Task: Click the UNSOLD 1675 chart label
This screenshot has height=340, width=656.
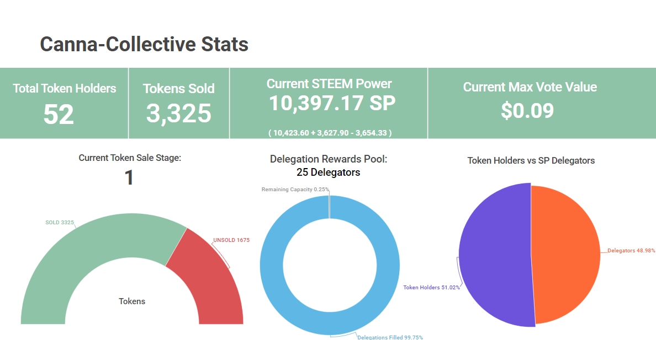Action: tap(231, 240)
